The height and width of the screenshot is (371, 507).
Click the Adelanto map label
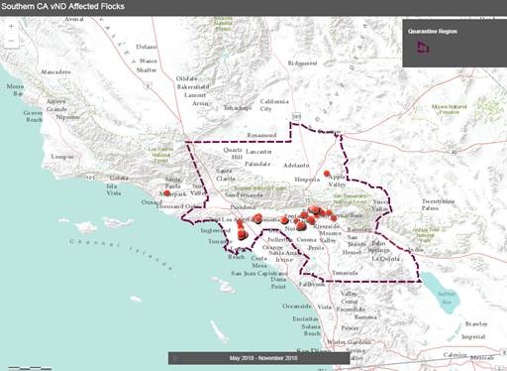(296, 165)
